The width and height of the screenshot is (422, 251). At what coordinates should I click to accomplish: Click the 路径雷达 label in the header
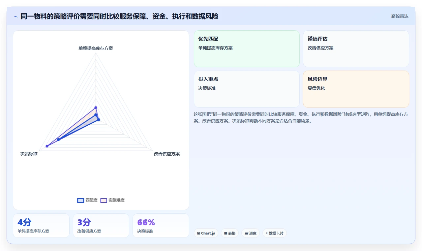click(x=400, y=16)
